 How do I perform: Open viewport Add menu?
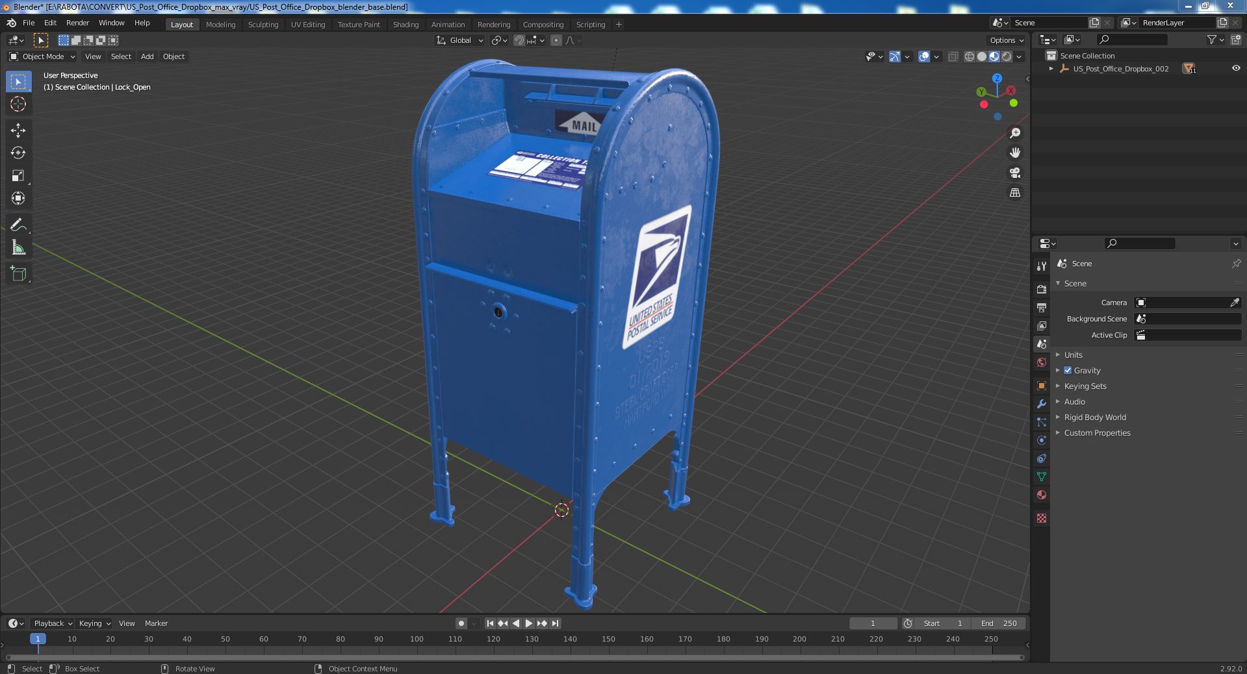click(148, 56)
